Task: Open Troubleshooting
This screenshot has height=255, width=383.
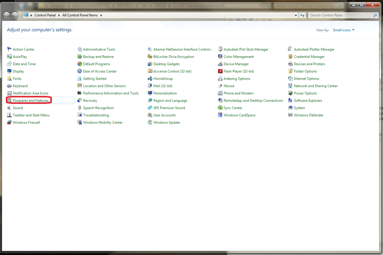Action: pyautogui.click(x=96, y=115)
